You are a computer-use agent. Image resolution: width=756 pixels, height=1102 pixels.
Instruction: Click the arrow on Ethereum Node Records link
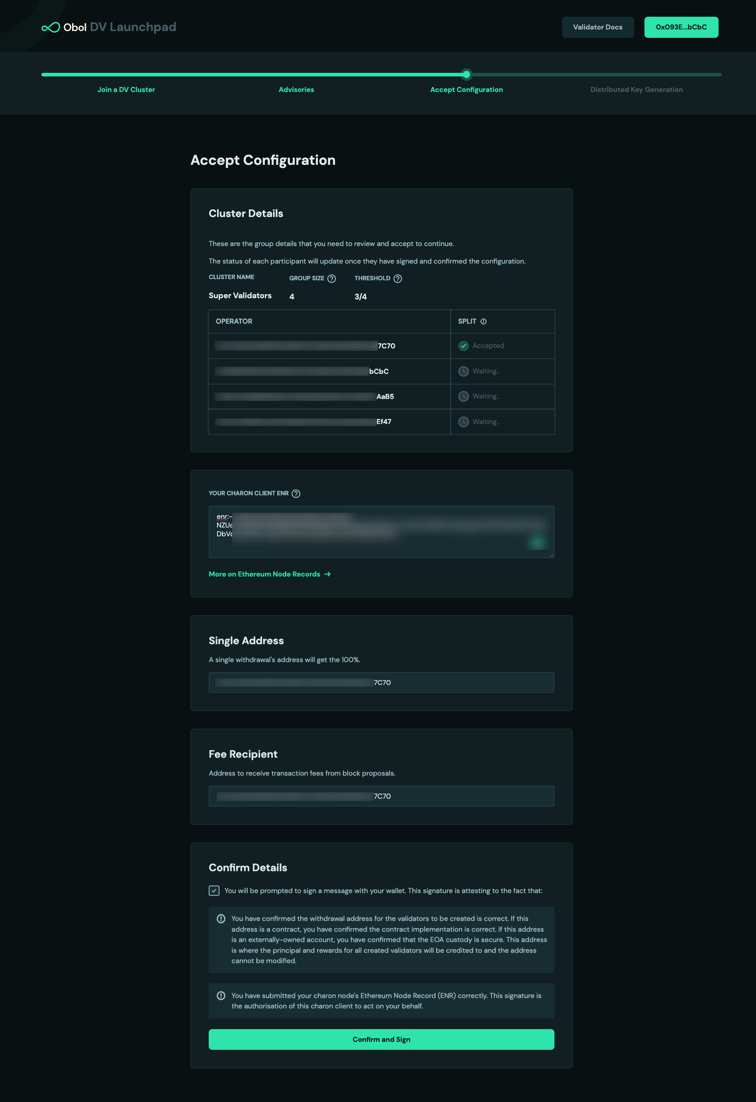327,574
